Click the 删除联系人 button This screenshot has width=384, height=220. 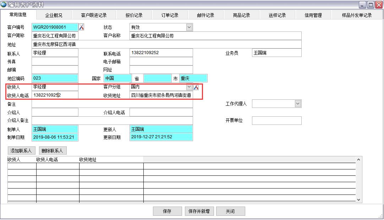[53, 151]
